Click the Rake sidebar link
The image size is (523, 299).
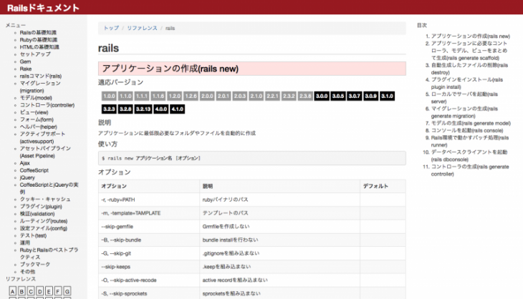(26, 69)
